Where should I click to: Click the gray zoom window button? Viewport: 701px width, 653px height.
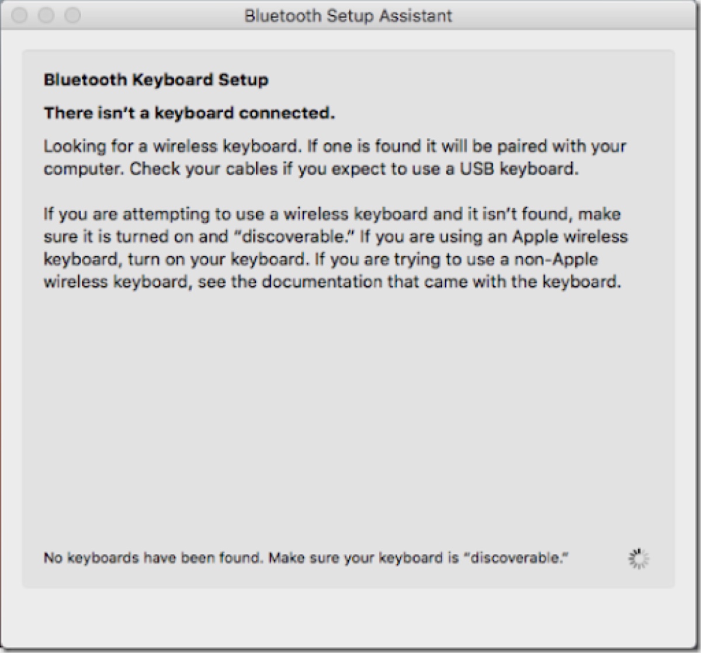[x=72, y=16]
